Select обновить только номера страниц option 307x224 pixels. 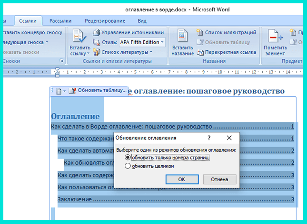pos(167,158)
